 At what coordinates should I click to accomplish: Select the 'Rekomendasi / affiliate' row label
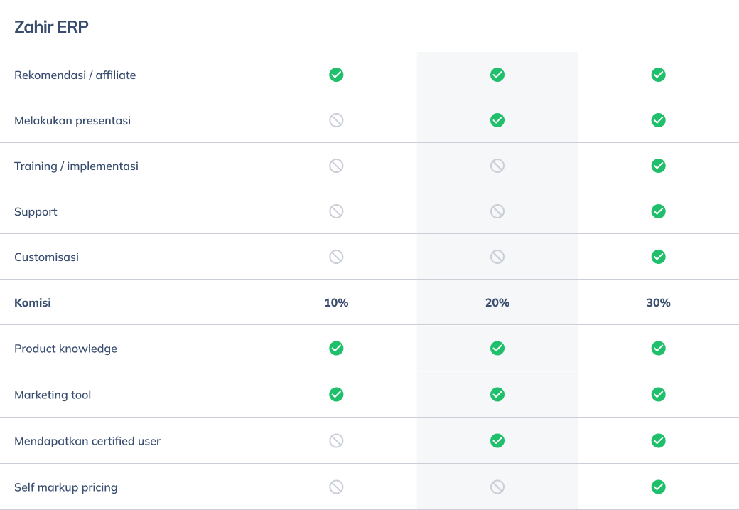pos(75,75)
